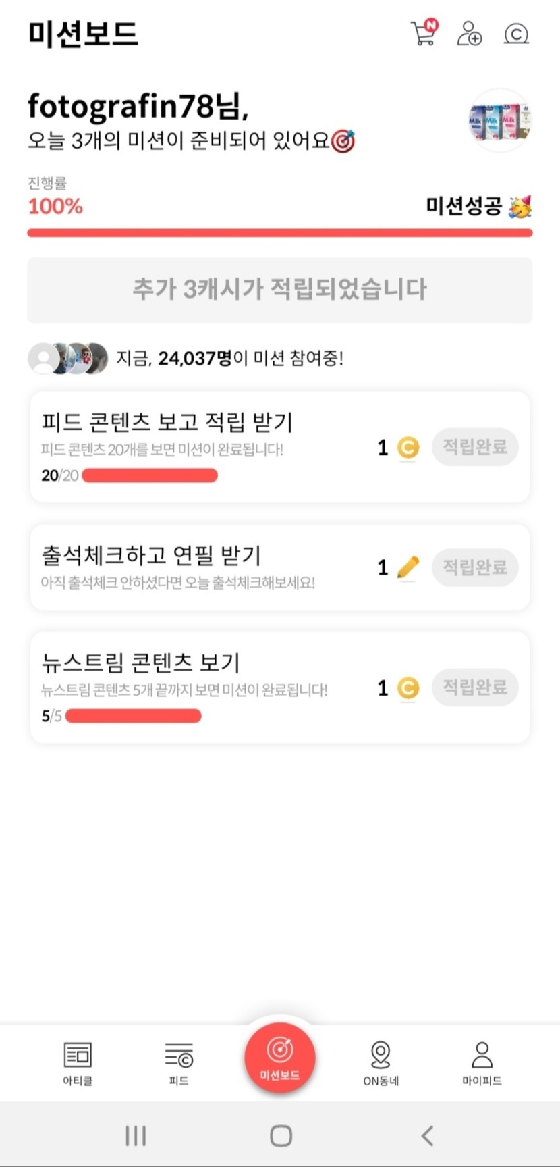
Task: Tap the add friend icon
Action: [x=470, y=33]
